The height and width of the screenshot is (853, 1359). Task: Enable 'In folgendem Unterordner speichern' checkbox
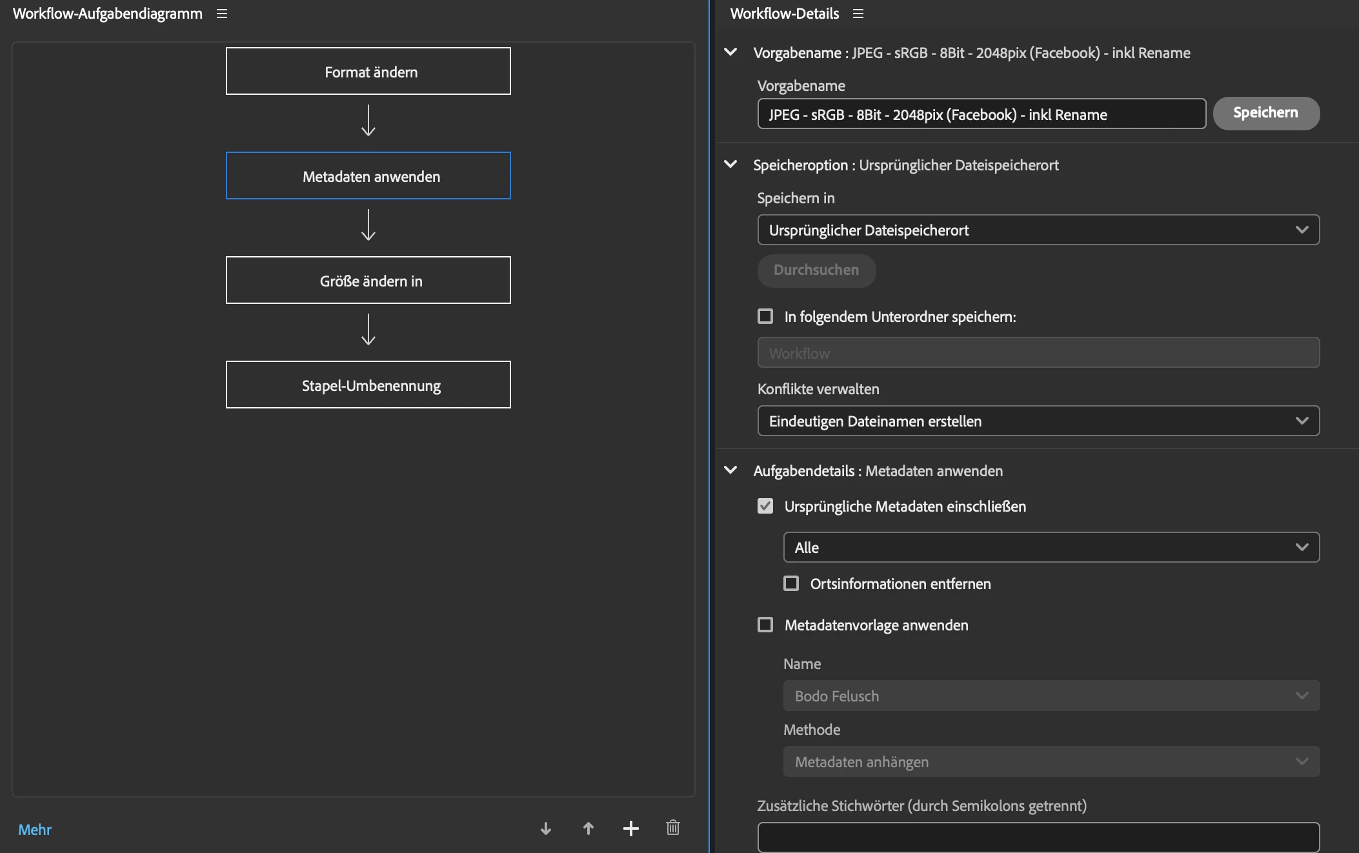[765, 316]
